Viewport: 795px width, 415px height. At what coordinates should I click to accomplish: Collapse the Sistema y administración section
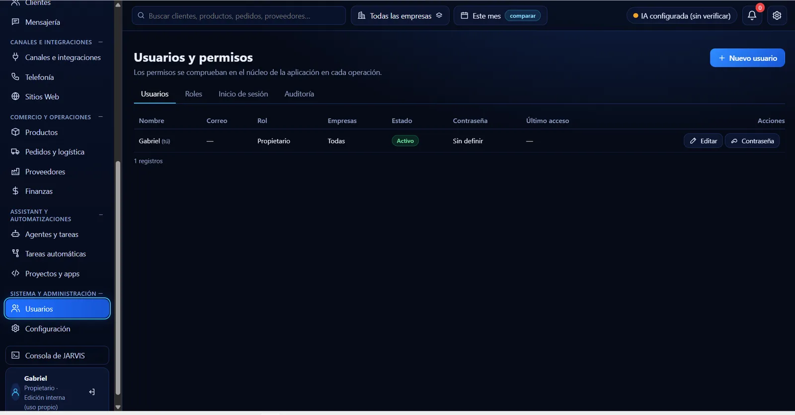pos(101,293)
